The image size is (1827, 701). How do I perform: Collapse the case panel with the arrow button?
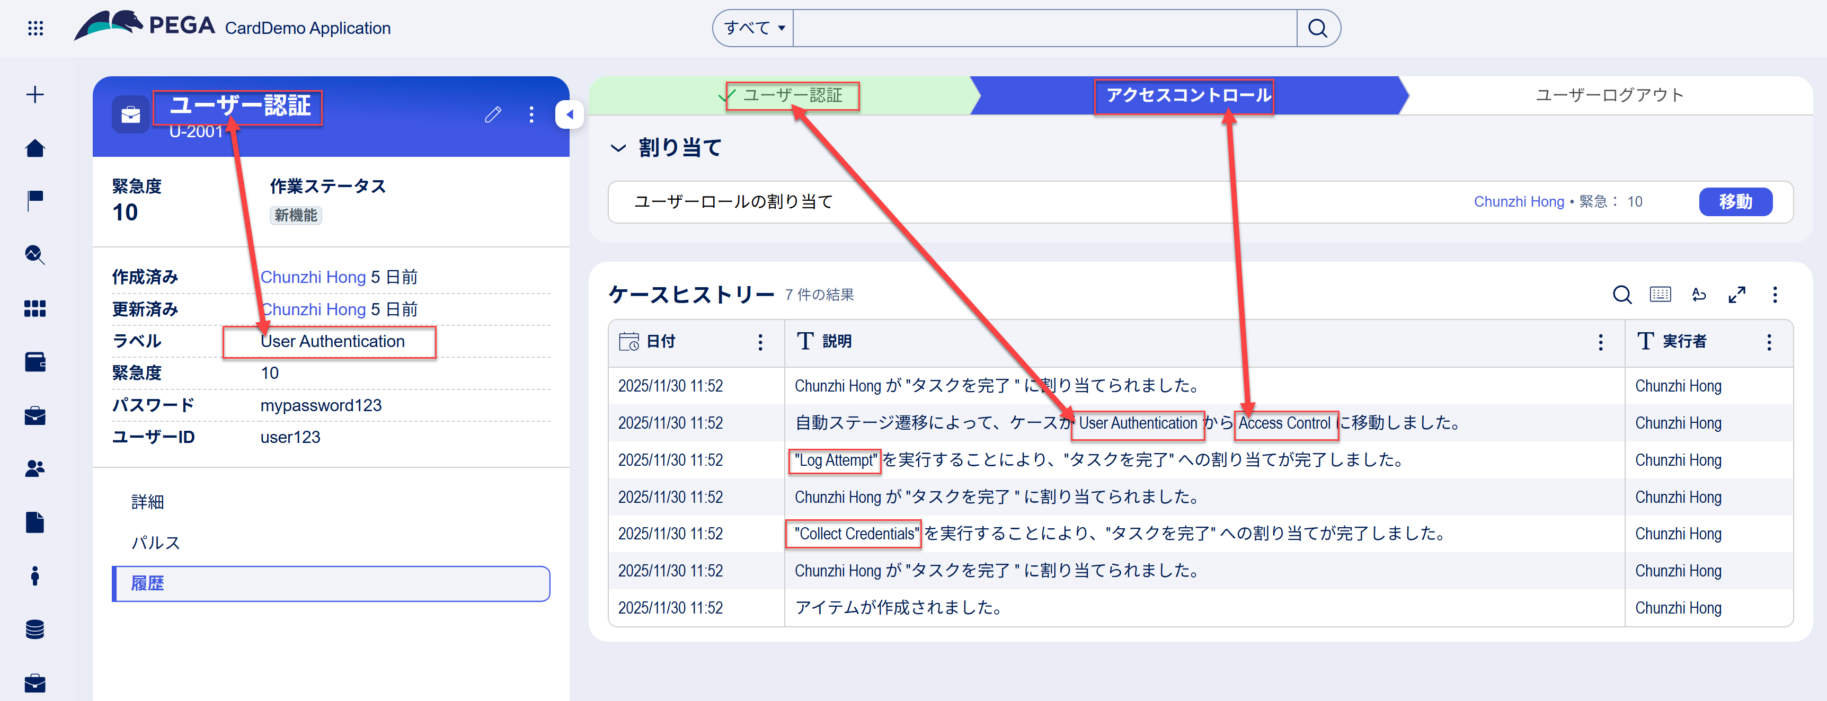coord(570,113)
